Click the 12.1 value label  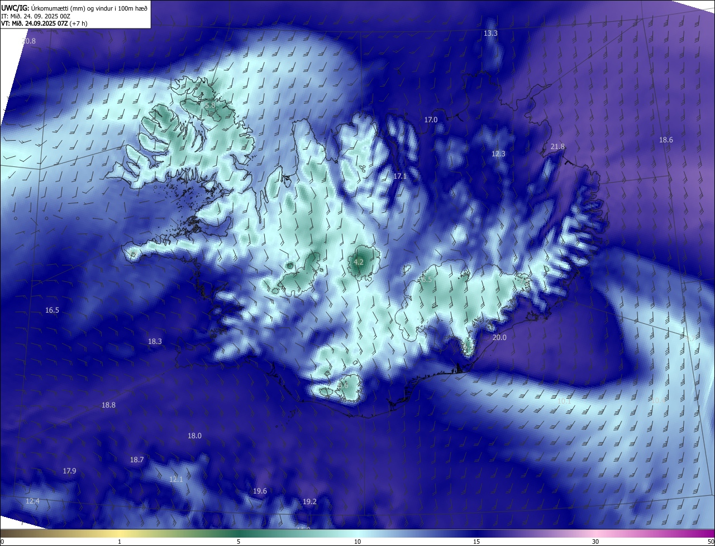coord(176,480)
